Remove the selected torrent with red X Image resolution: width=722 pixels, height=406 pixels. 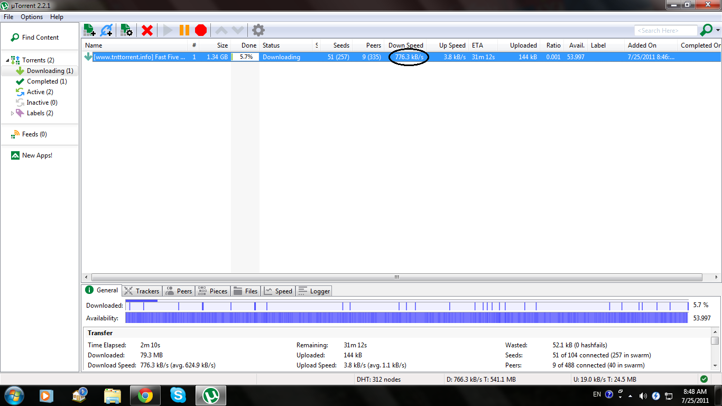(147, 30)
